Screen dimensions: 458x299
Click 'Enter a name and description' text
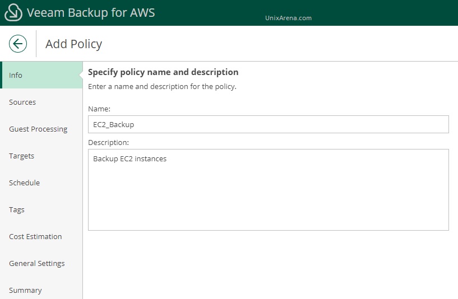162,87
